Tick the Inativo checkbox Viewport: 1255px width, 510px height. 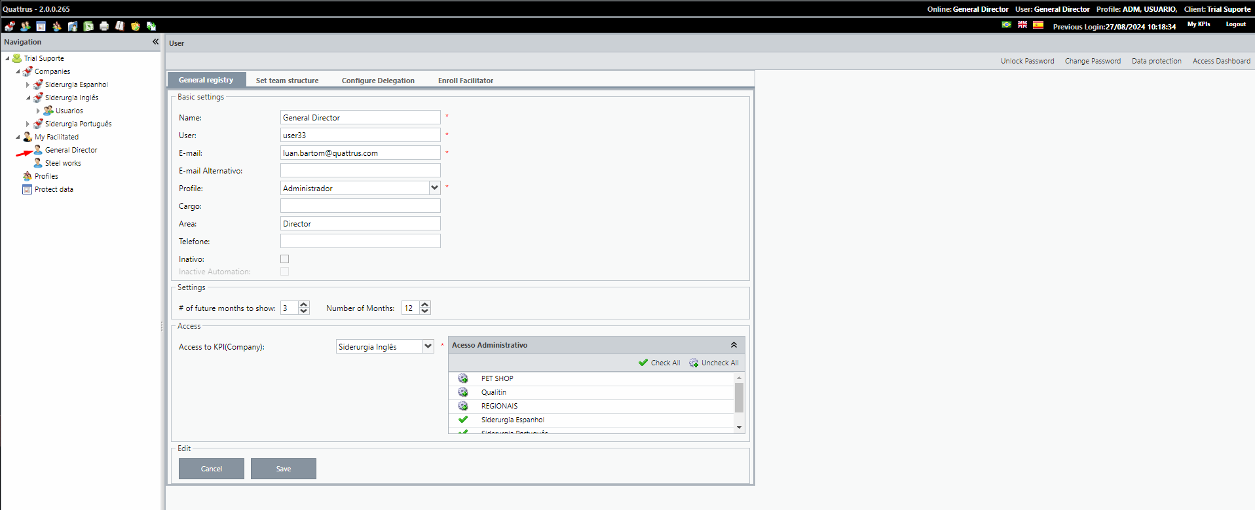tap(284, 259)
